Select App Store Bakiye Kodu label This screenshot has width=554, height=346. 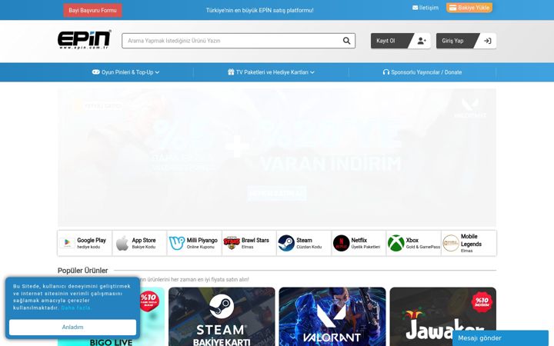144,243
